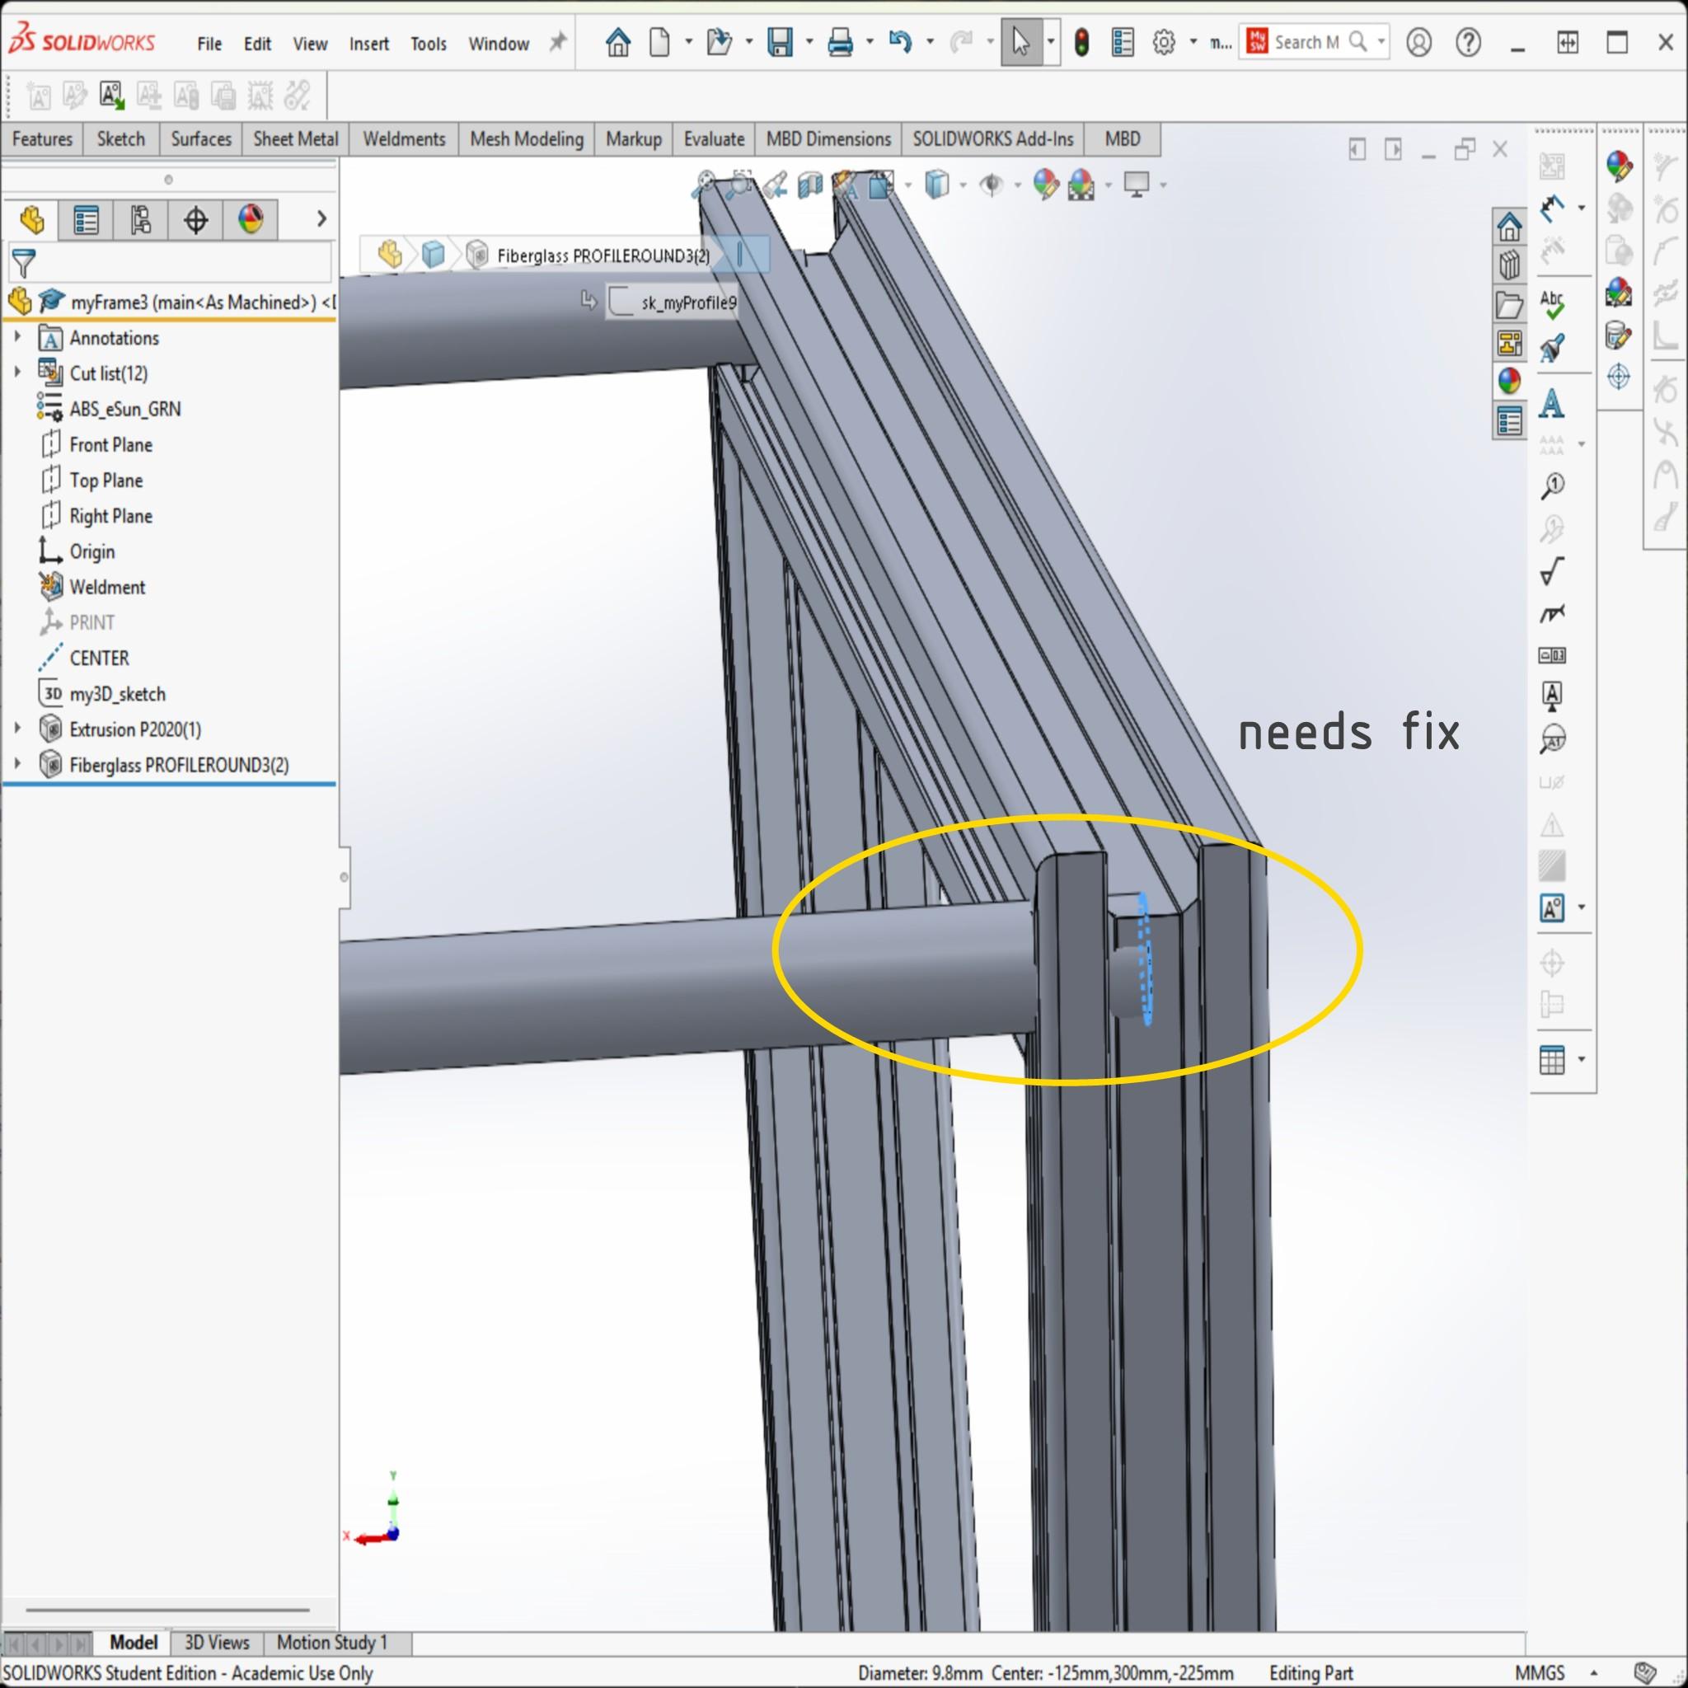The width and height of the screenshot is (1688, 1688).
Task: Expand the Cut list(12) node
Action: [x=17, y=373]
